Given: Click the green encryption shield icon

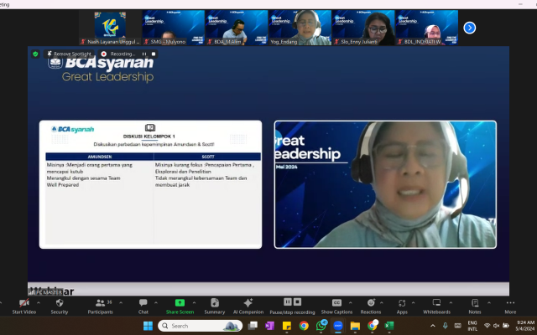Looking at the screenshot, I should point(35,54).
